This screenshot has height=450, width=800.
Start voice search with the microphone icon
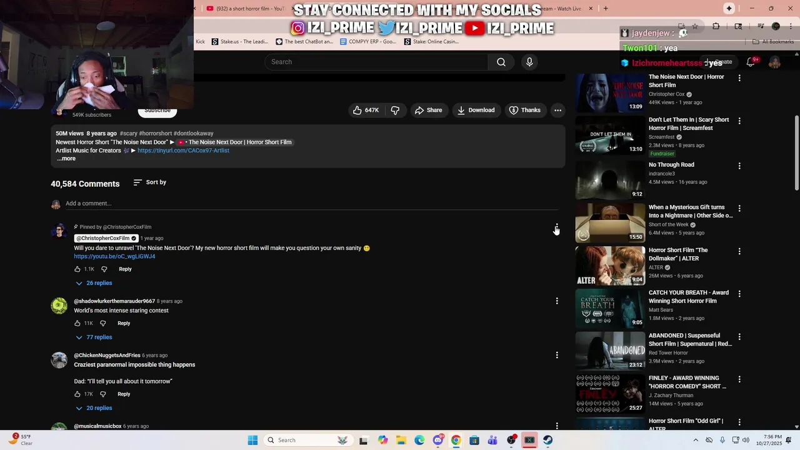click(529, 62)
